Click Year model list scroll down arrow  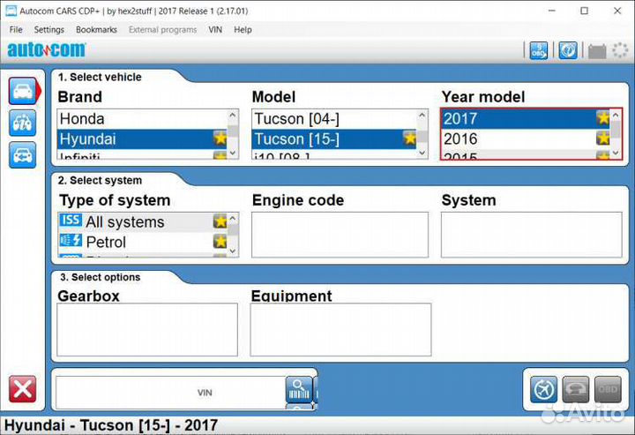click(x=616, y=153)
